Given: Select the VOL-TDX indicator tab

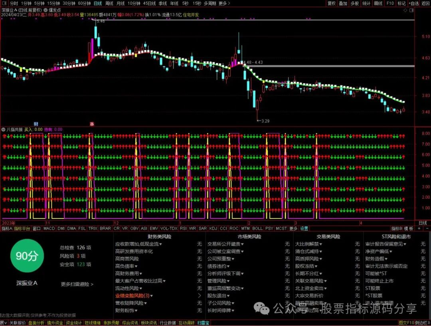Looking at the screenshot, I should click(169, 229).
